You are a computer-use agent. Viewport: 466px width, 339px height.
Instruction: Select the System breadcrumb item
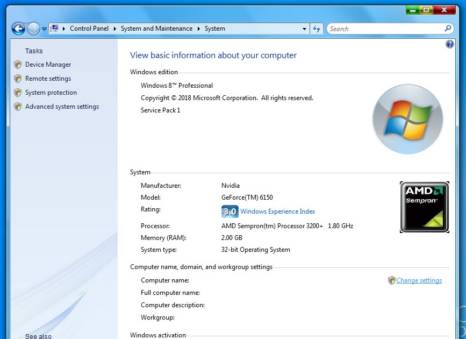215,29
